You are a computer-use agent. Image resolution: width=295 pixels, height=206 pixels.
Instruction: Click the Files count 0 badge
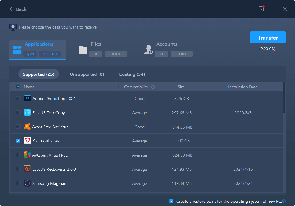coord(96,54)
